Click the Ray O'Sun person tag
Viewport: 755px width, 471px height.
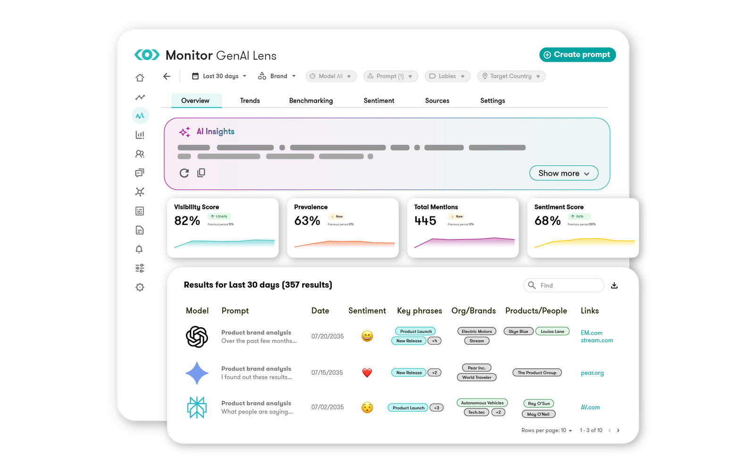538,404
